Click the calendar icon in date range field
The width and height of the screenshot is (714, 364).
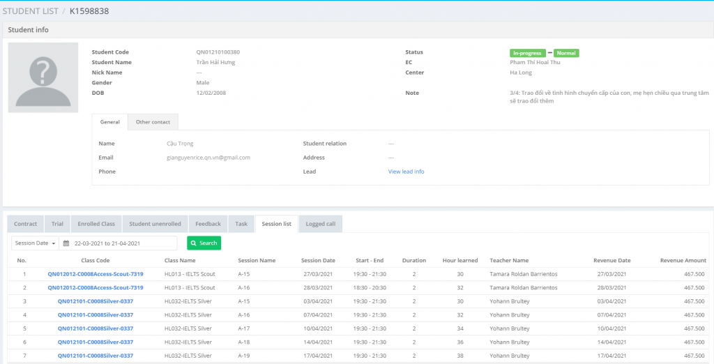coord(66,243)
